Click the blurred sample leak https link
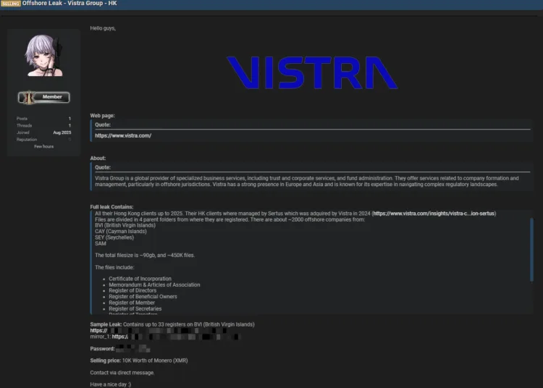Viewport: 543px width, 388px height. [x=159, y=331]
